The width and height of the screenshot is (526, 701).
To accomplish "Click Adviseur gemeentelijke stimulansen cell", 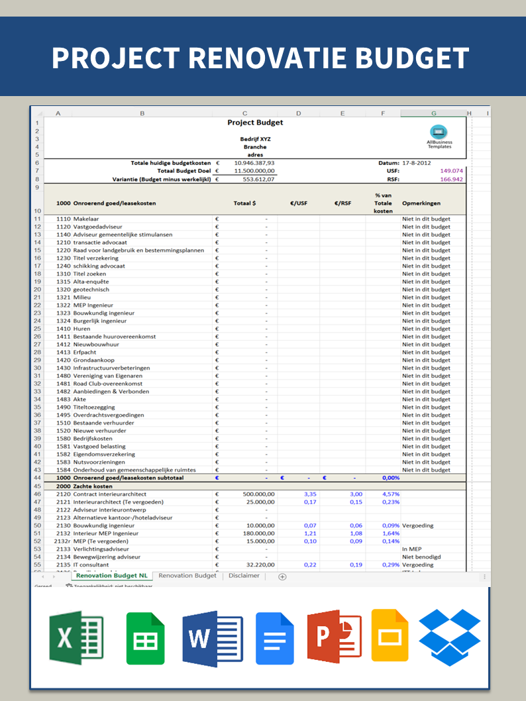I will (123, 235).
